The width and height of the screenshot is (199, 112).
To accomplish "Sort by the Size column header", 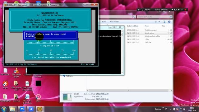I will (164, 26).
